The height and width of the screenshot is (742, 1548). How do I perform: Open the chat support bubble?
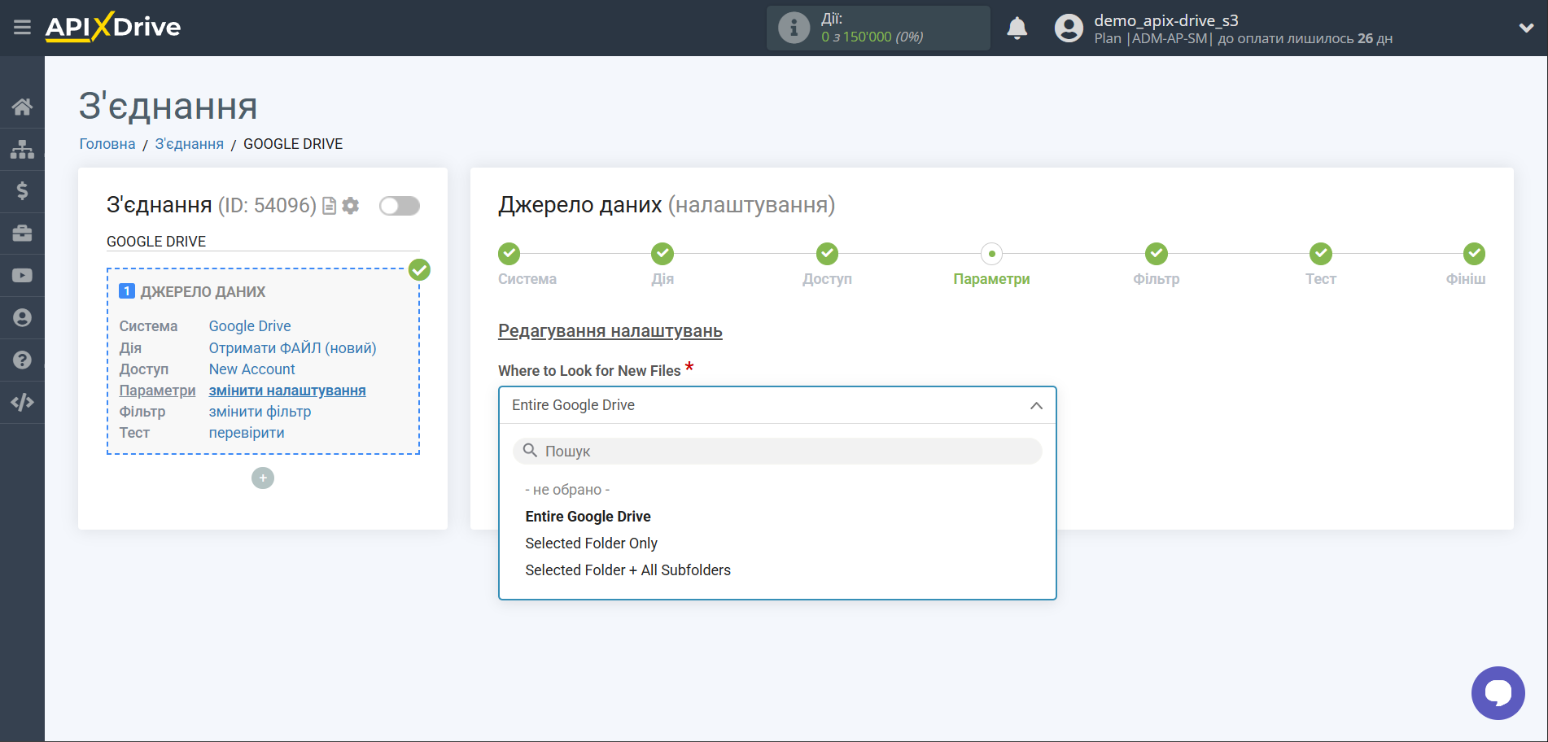pos(1498,693)
